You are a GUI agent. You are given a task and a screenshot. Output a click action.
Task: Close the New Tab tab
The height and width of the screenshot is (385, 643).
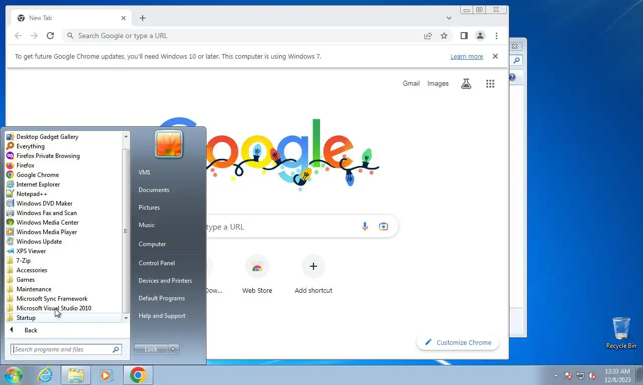pyautogui.click(x=124, y=18)
